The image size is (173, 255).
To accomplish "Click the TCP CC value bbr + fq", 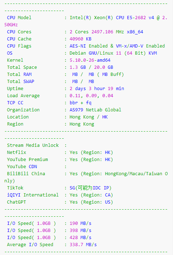I will 81,103.
